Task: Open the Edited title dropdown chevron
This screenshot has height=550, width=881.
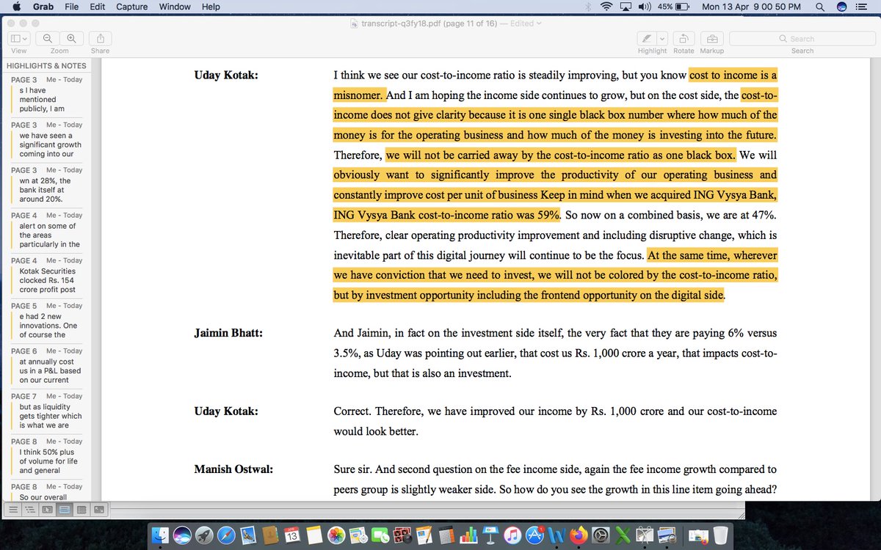Action: pos(539,23)
